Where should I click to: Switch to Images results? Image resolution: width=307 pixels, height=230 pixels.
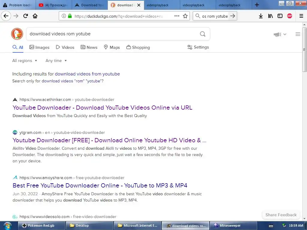coord(39,47)
